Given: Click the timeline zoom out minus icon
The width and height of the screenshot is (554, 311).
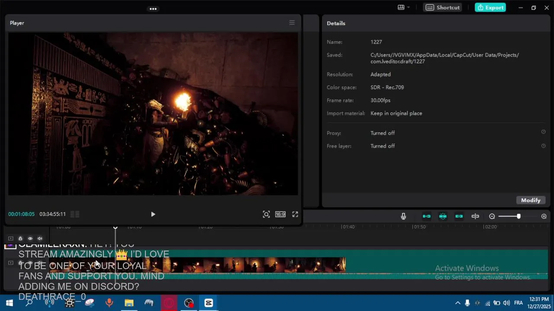Looking at the screenshot, I should point(492,216).
